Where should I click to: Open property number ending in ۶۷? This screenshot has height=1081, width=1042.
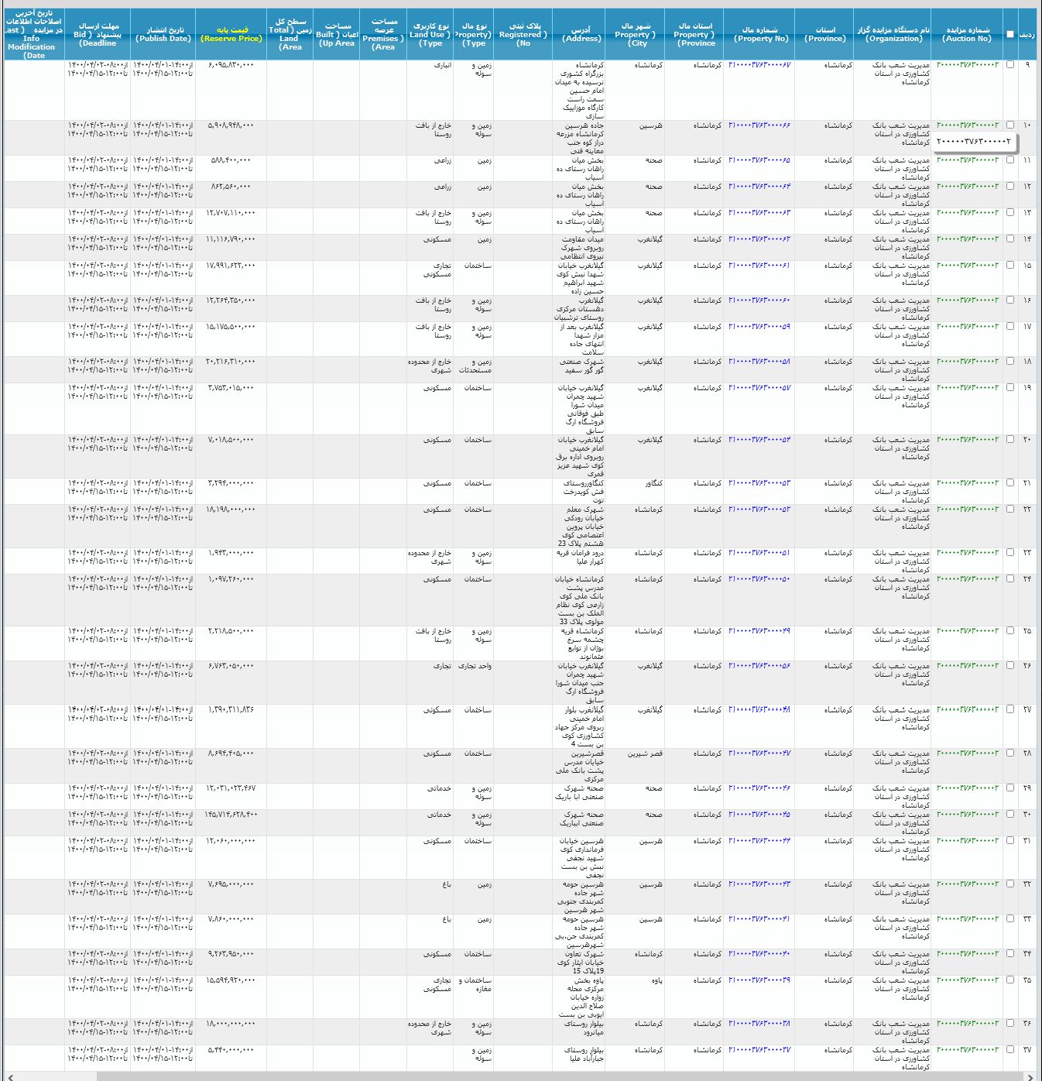[759, 65]
